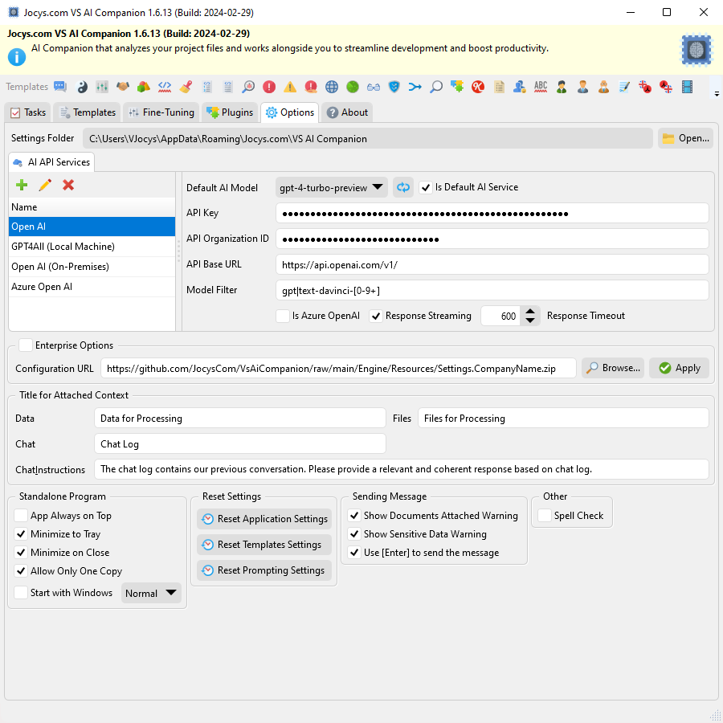723x723 pixels.
Task: Click the chip icon in the top right corner
Action: tap(696, 50)
